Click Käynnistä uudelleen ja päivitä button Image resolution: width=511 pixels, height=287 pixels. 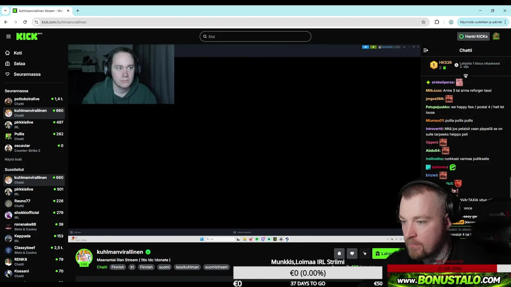(x=483, y=22)
